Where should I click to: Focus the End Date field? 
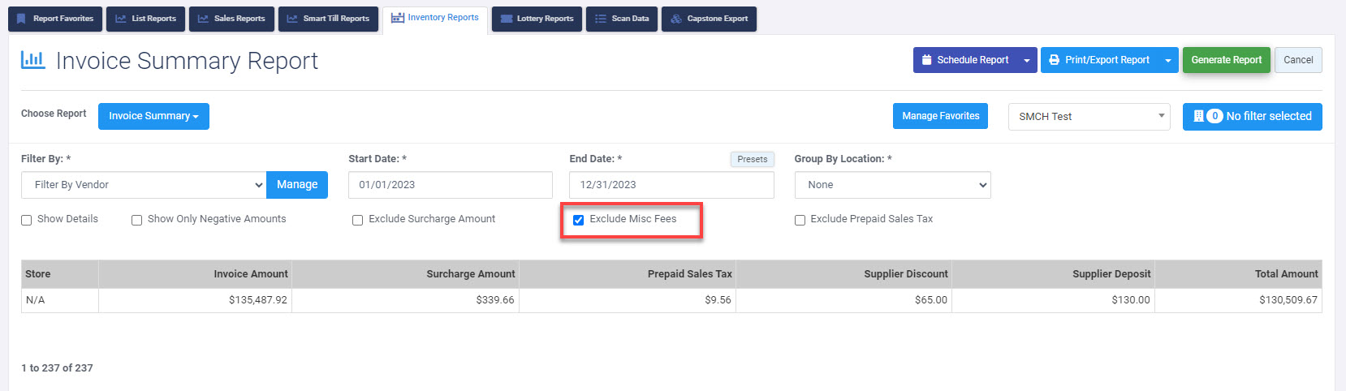671,185
